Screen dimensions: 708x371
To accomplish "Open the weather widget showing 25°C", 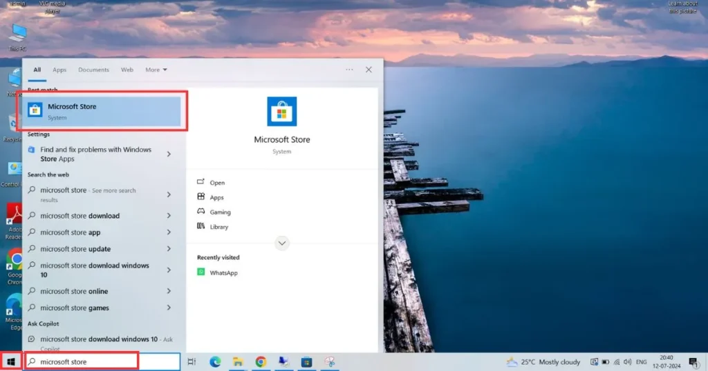I will pos(543,361).
